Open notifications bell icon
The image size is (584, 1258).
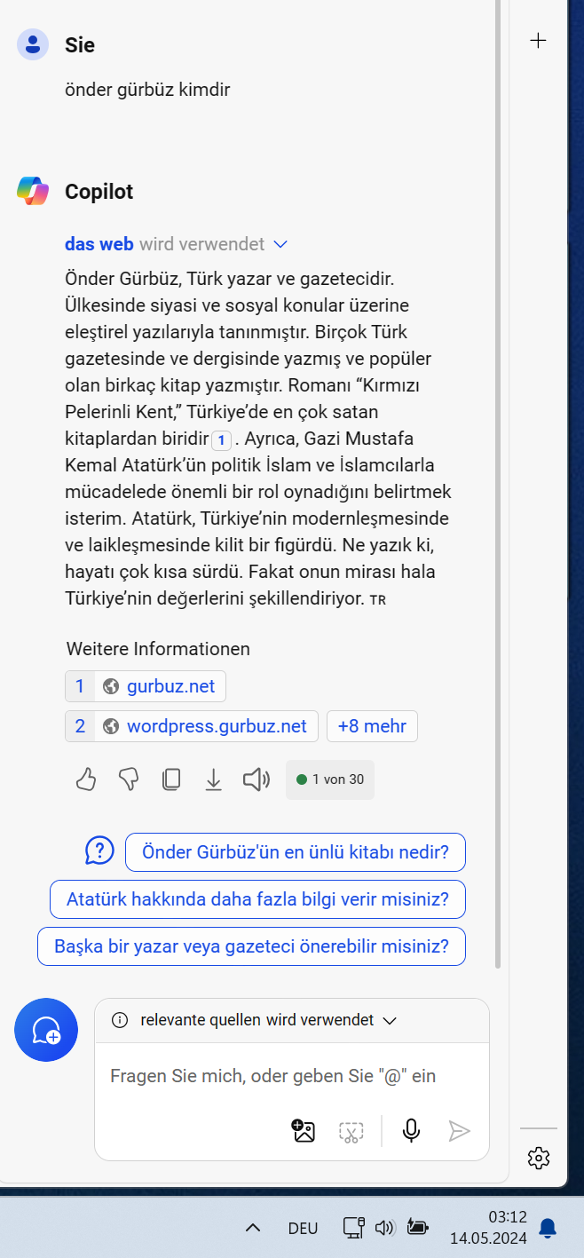(548, 1228)
